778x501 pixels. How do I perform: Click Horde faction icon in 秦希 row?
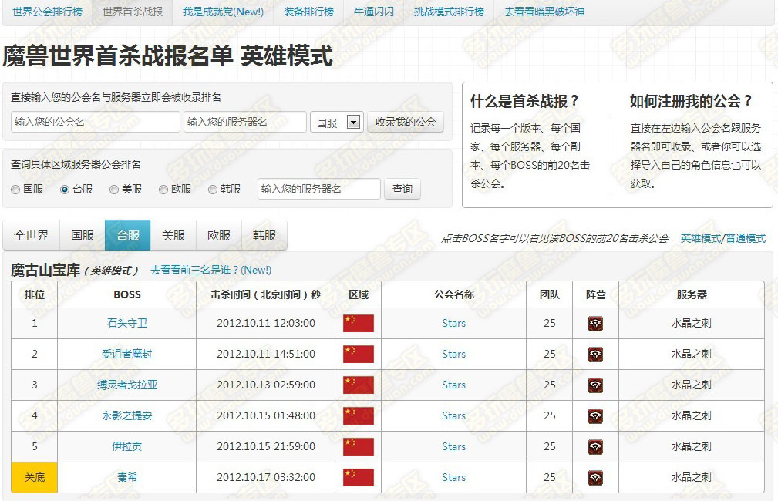pos(595,478)
